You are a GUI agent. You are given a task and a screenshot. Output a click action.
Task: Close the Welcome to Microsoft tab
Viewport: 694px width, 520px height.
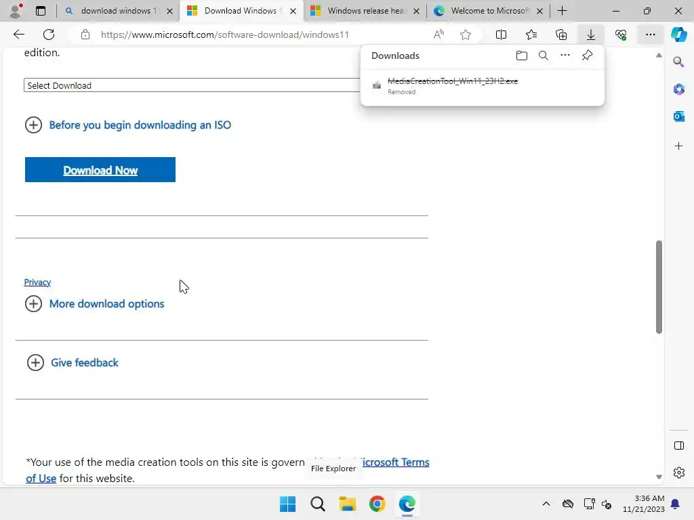click(x=539, y=11)
